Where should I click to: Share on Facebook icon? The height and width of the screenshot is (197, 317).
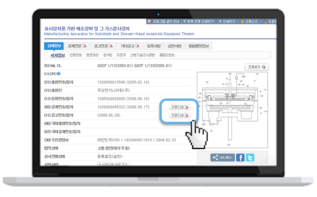click(240, 157)
